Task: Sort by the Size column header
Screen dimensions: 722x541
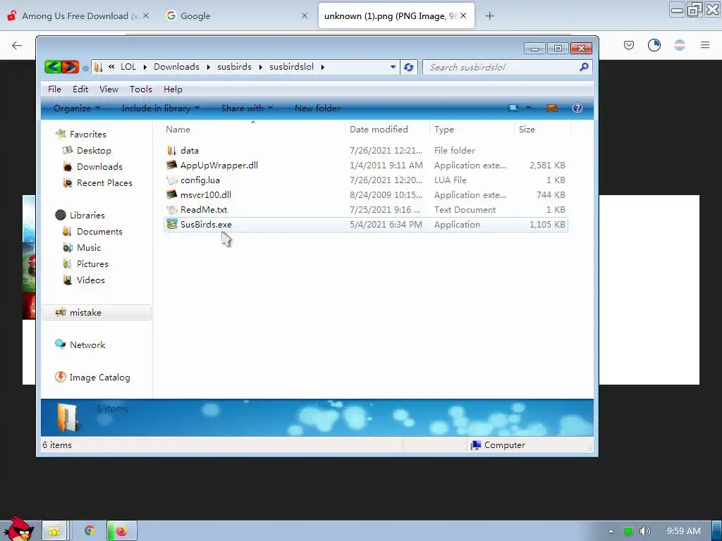Action: point(542,130)
